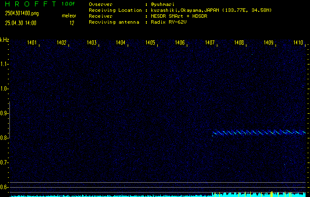Click the Recviving antenna label
Viewport: 310px width, 197px height.
114,22
